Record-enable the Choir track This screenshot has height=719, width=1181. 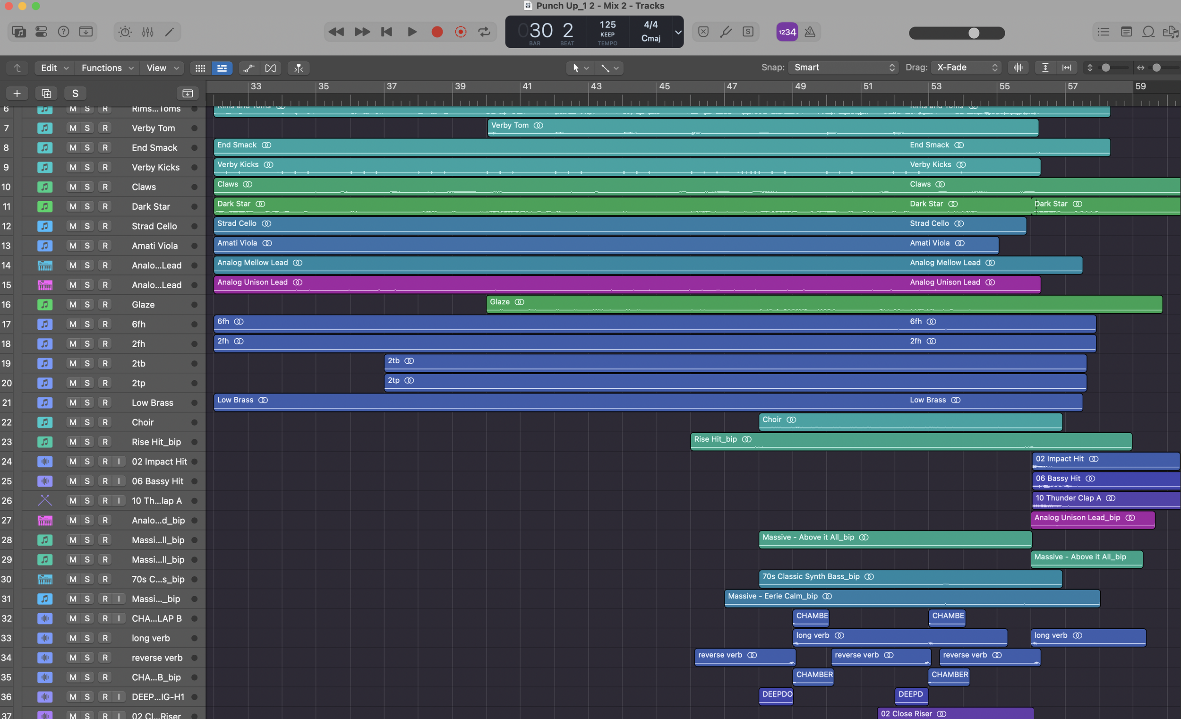click(105, 422)
